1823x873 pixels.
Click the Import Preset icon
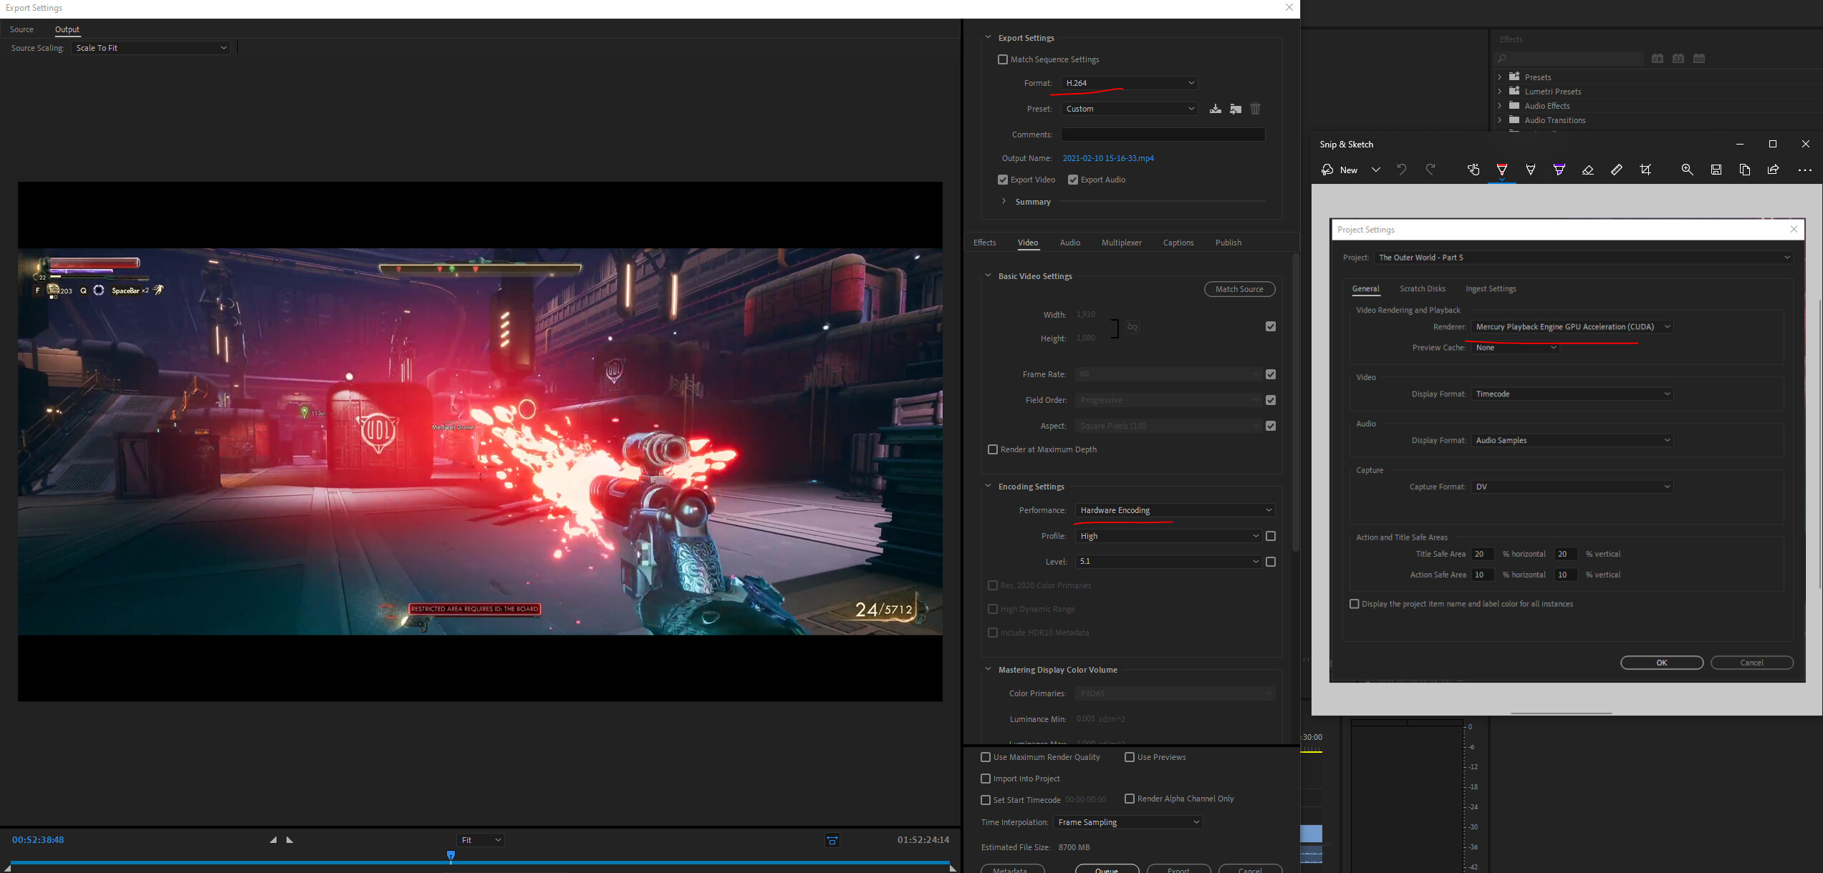(x=1236, y=109)
